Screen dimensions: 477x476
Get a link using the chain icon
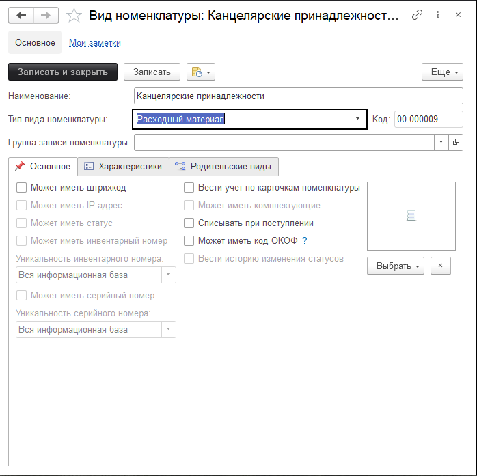pyautogui.click(x=417, y=14)
